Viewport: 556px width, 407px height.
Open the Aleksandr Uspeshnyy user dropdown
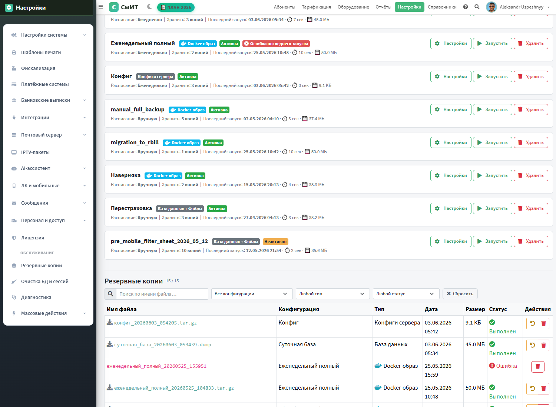tap(524, 7)
